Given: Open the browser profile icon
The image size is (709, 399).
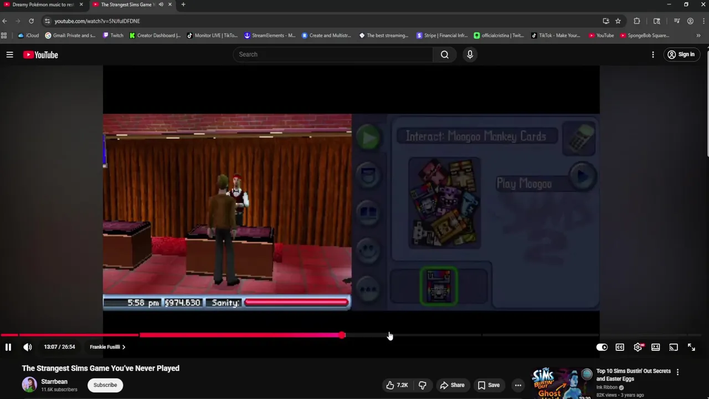Looking at the screenshot, I should pyautogui.click(x=690, y=21).
